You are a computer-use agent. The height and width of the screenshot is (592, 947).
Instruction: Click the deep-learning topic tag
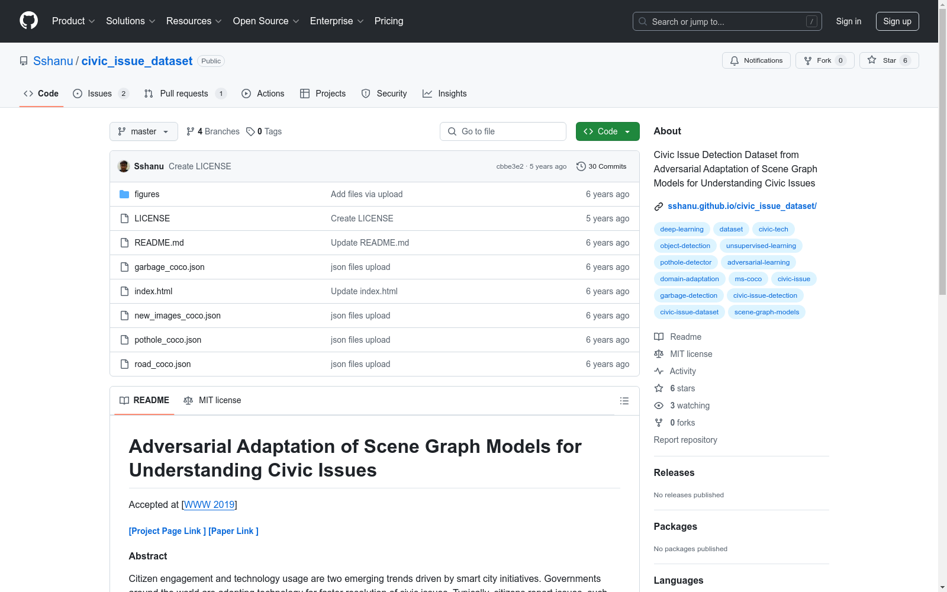(x=682, y=229)
